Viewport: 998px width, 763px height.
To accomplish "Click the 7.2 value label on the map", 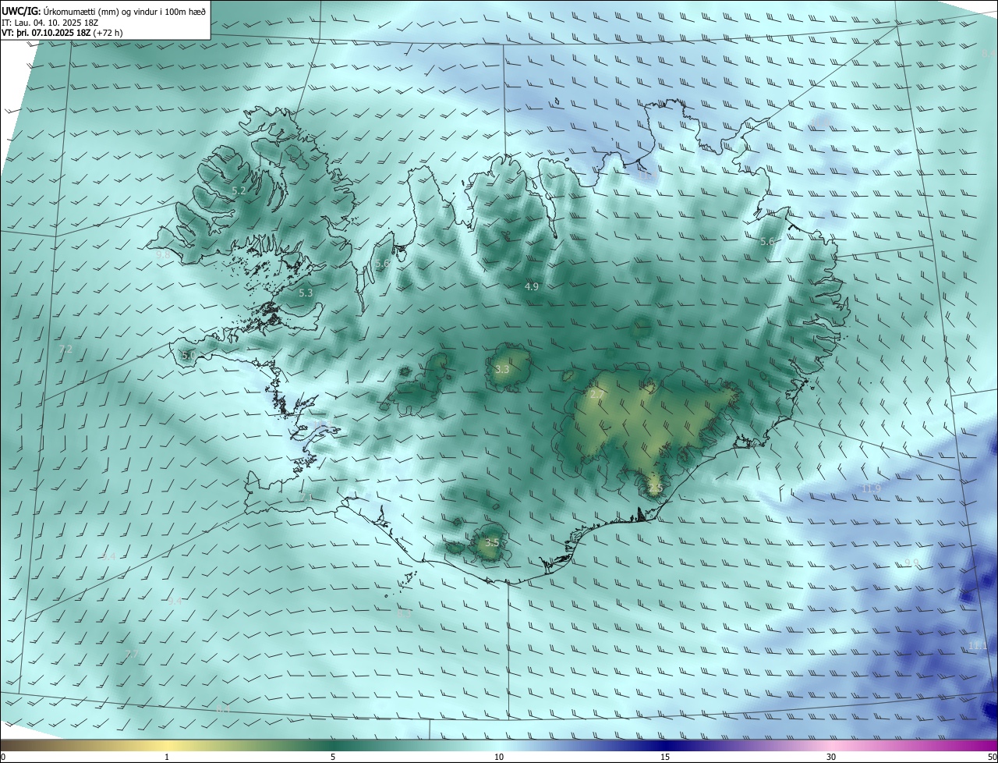I will pyautogui.click(x=65, y=349).
